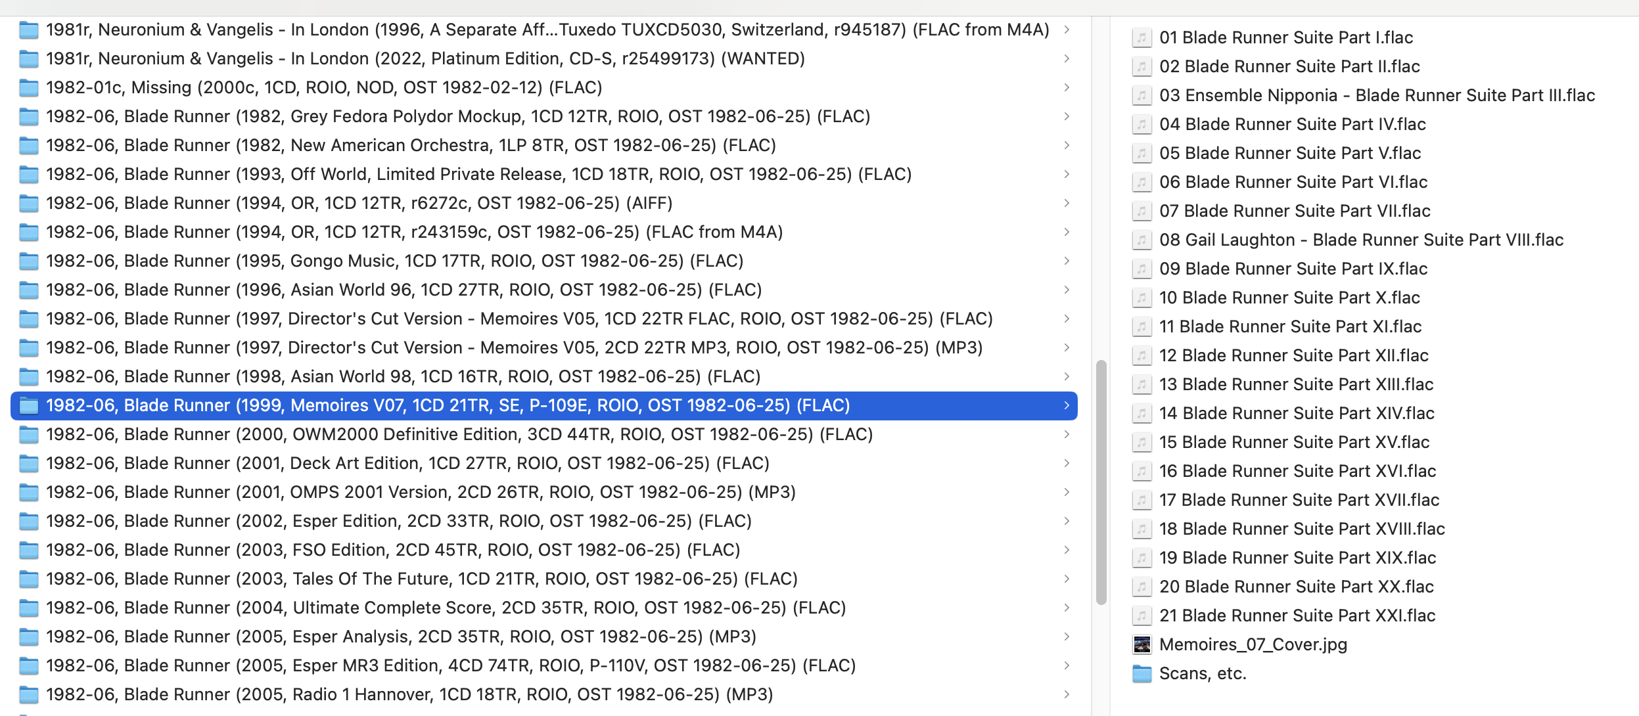Select 13 Blade Runner Suite Part XIII.flac

pos(1296,384)
